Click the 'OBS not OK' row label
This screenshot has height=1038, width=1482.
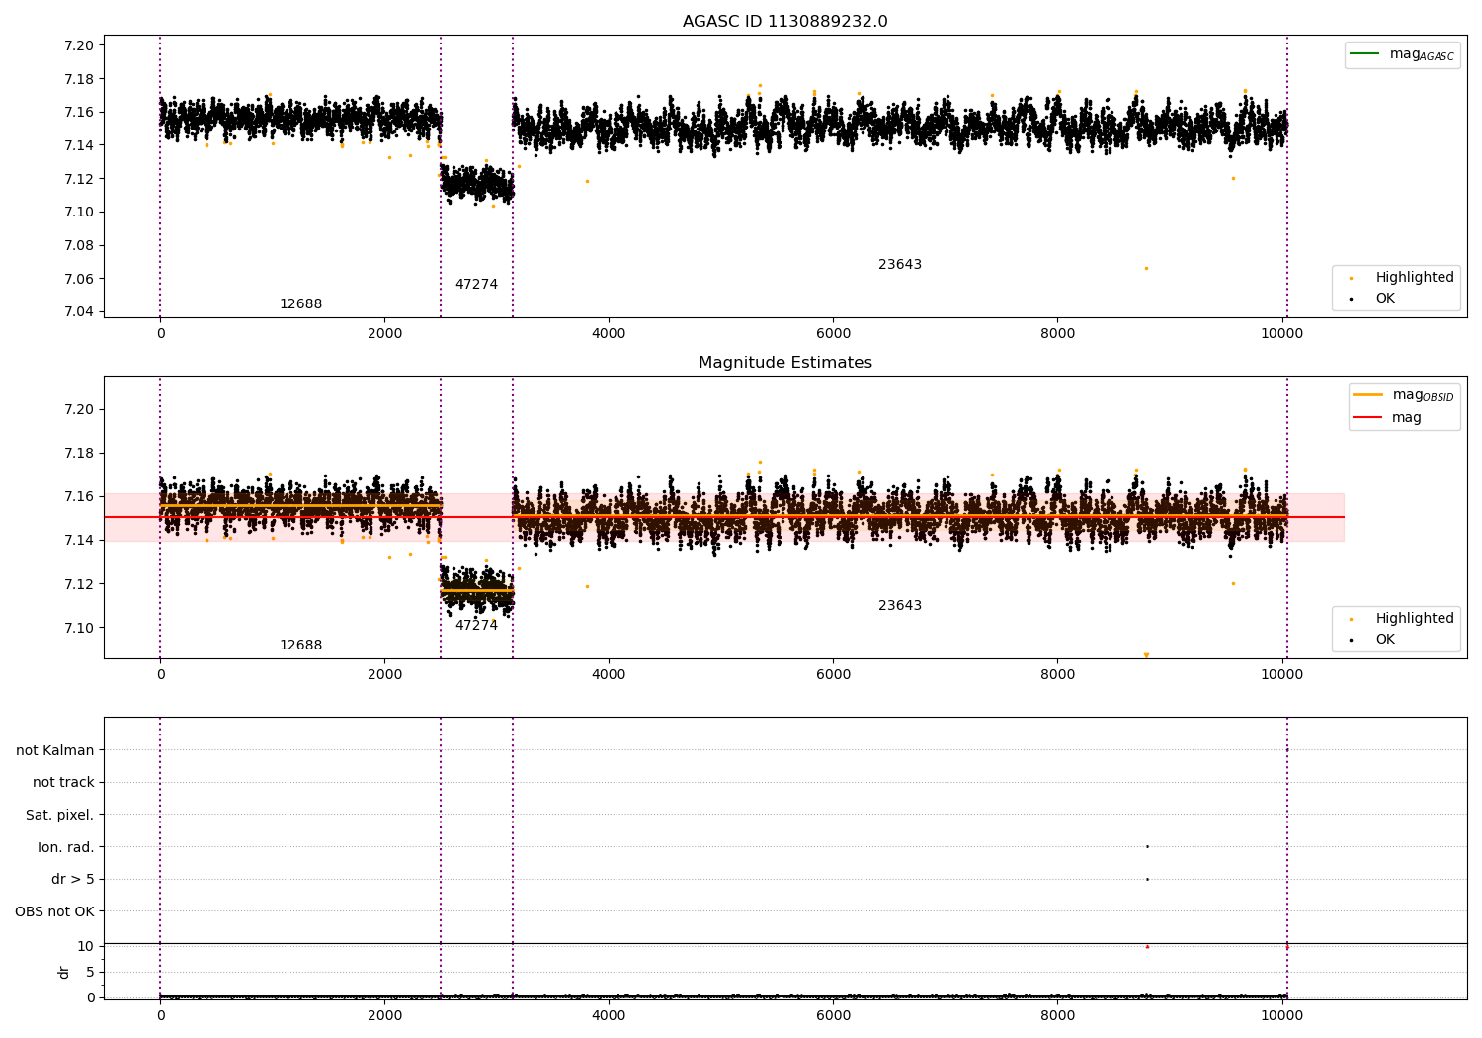[x=54, y=911]
